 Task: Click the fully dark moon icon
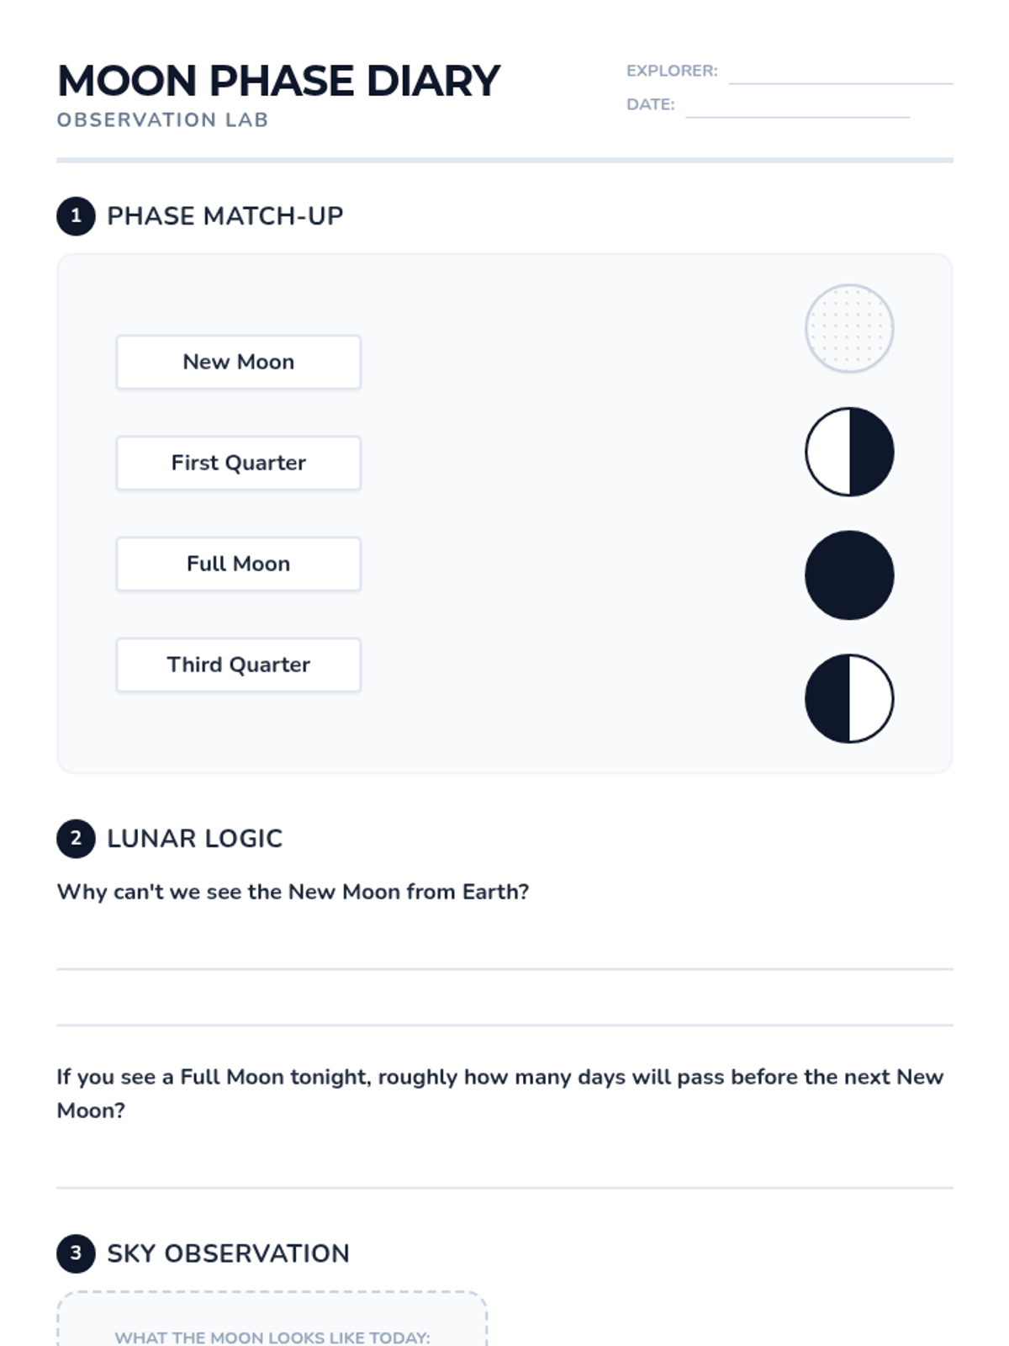click(849, 575)
